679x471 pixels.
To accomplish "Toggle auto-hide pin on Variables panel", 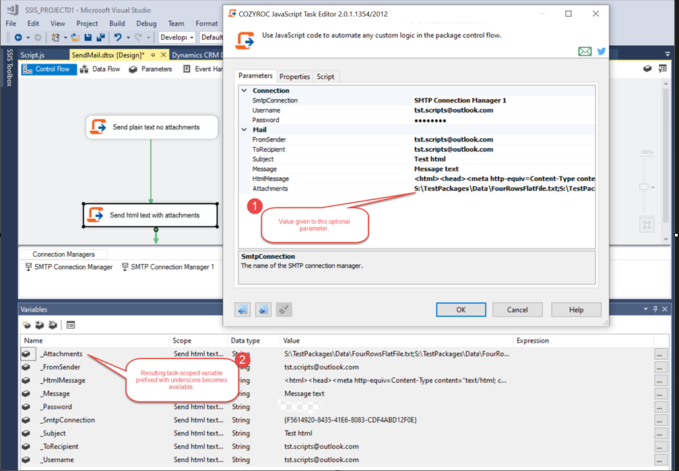I will 655,309.
